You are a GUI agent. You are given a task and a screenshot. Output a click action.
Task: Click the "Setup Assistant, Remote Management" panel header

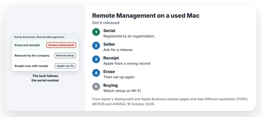[45, 37]
